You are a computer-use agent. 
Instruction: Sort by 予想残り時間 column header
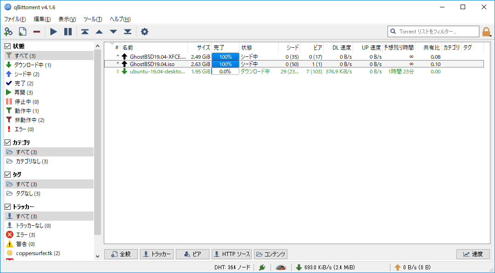click(x=399, y=48)
